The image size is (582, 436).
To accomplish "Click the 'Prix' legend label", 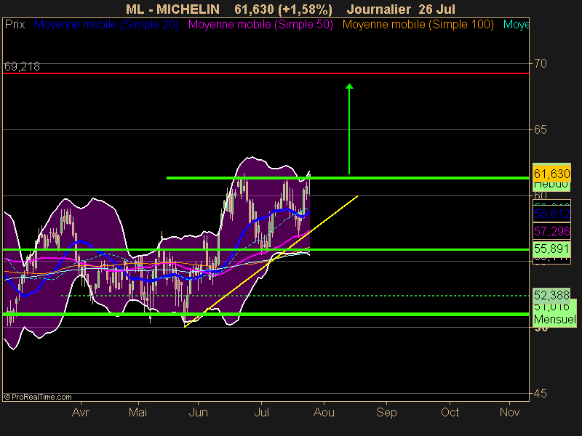I will (x=15, y=25).
